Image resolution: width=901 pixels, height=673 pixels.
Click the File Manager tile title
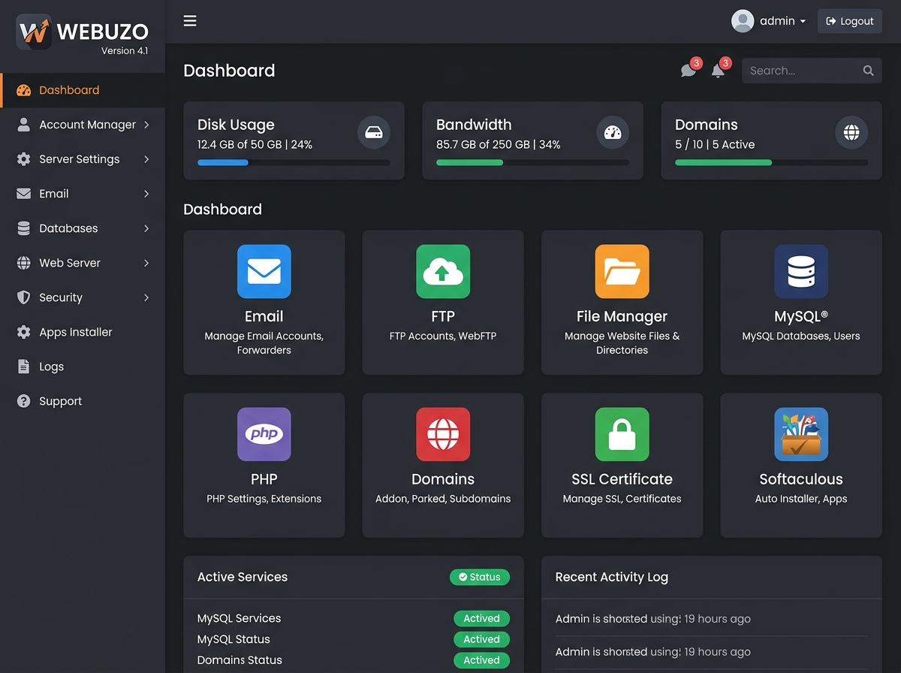[x=622, y=316]
